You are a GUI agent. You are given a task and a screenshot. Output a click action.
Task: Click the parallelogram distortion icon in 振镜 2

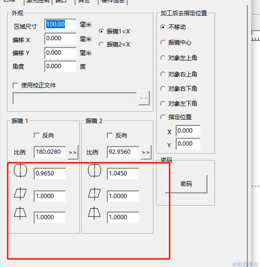(x=94, y=194)
